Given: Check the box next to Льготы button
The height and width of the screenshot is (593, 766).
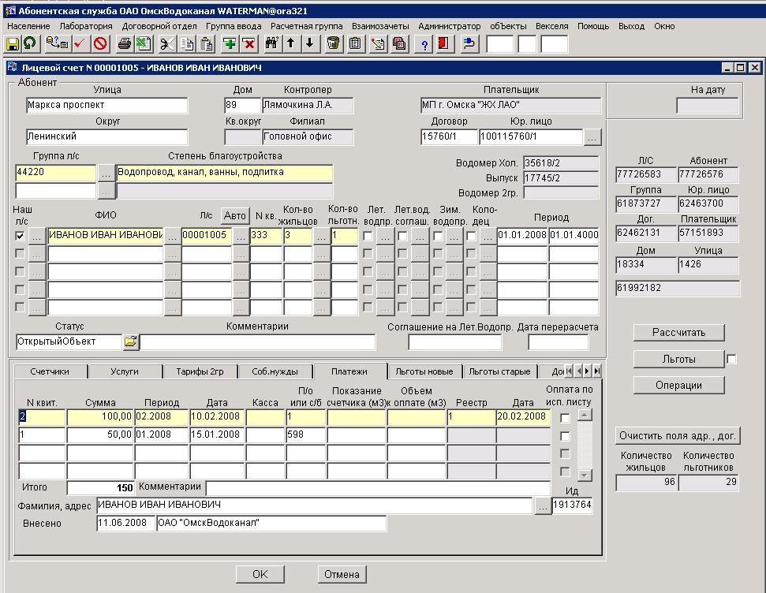Looking at the screenshot, I should tap(731, 360).
